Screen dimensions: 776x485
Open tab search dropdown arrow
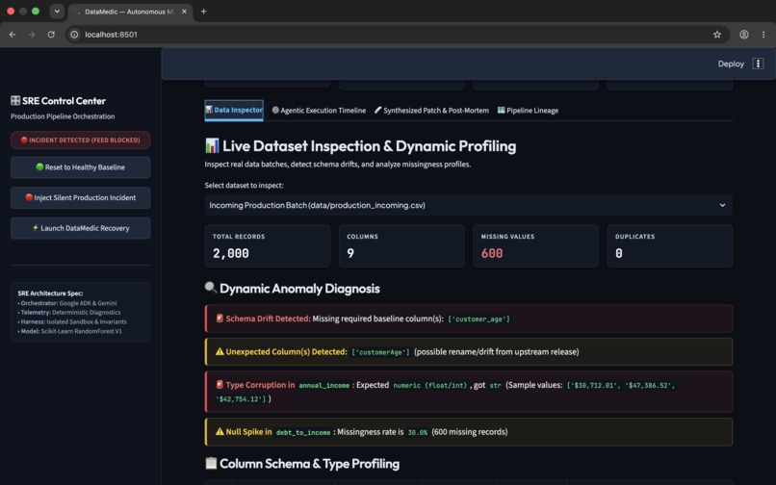click(x=57, y=12)
